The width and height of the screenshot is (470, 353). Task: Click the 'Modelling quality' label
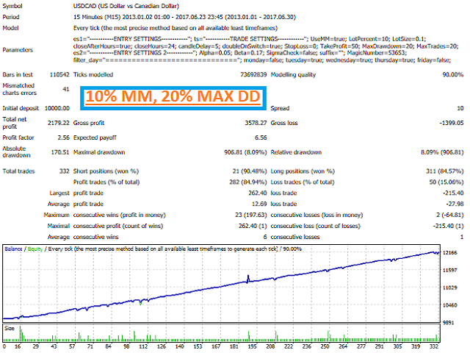click(x=293, y=74)
